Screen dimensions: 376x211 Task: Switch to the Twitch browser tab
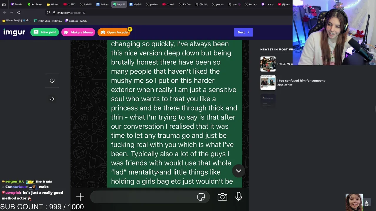point(16,4)
